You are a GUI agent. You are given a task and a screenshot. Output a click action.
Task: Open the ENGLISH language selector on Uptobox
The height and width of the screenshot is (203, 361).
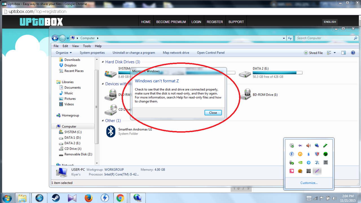coord(330,22)
